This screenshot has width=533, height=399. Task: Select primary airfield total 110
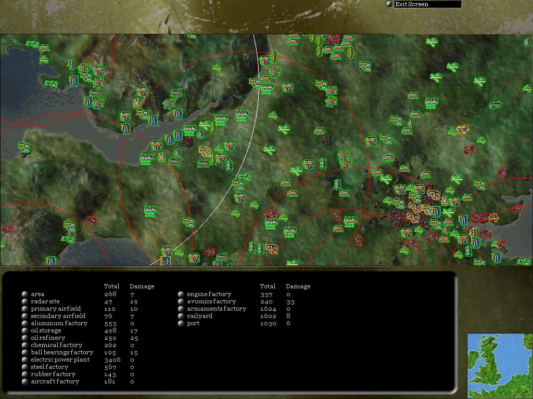109,309
